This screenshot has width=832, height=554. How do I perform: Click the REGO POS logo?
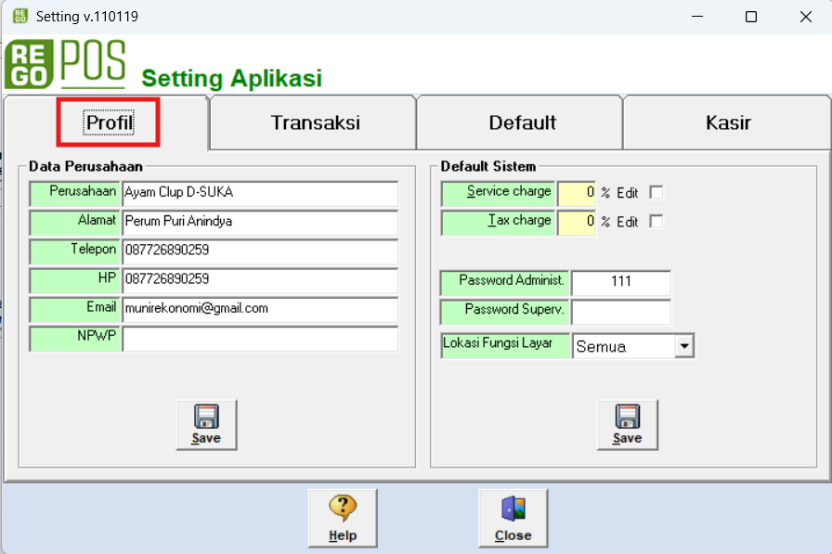click(65, 64)
